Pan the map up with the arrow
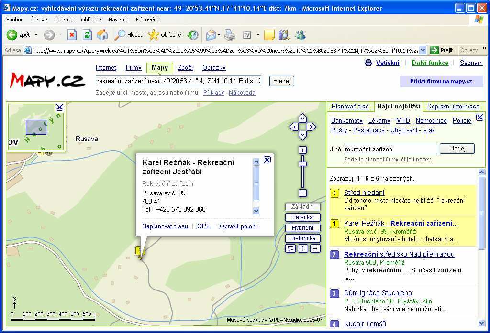Viewport: 490px width, 333px height. (x=302, y=118)
